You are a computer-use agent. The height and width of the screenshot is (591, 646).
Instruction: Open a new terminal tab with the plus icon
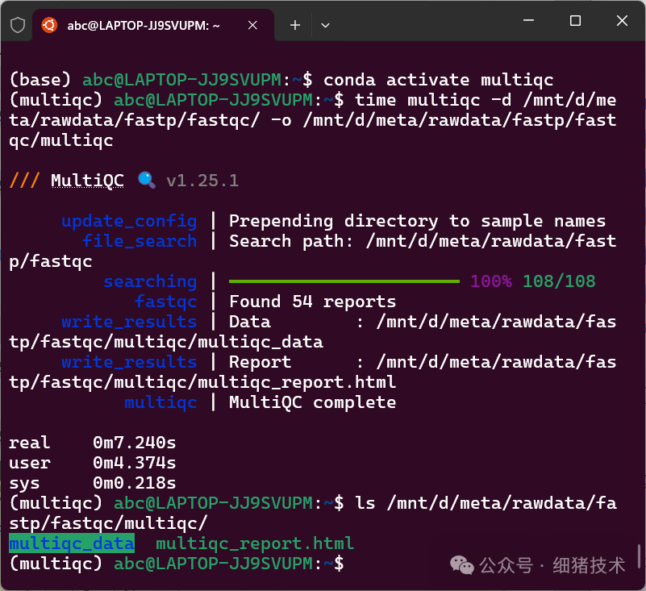point(295,25)
